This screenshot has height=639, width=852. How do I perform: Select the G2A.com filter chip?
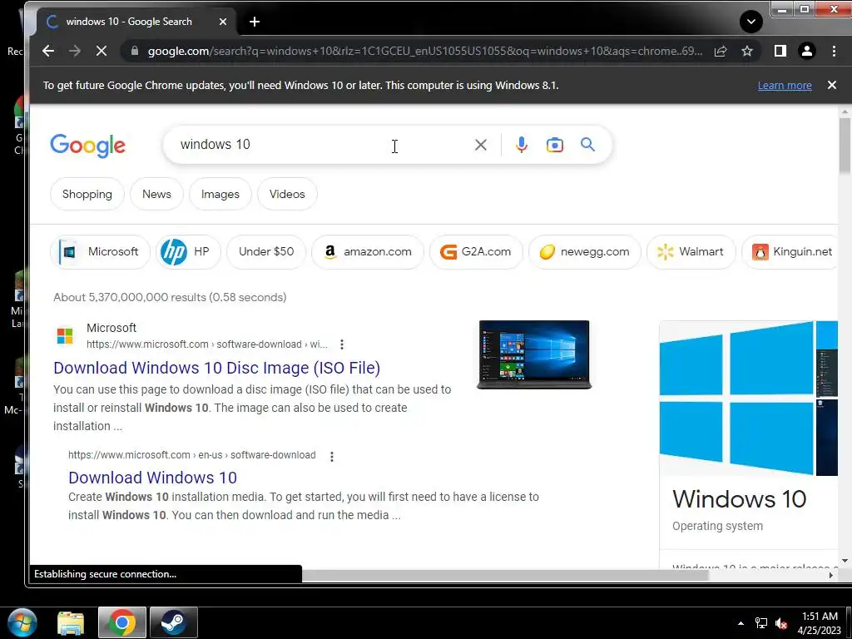click(476, 251)
